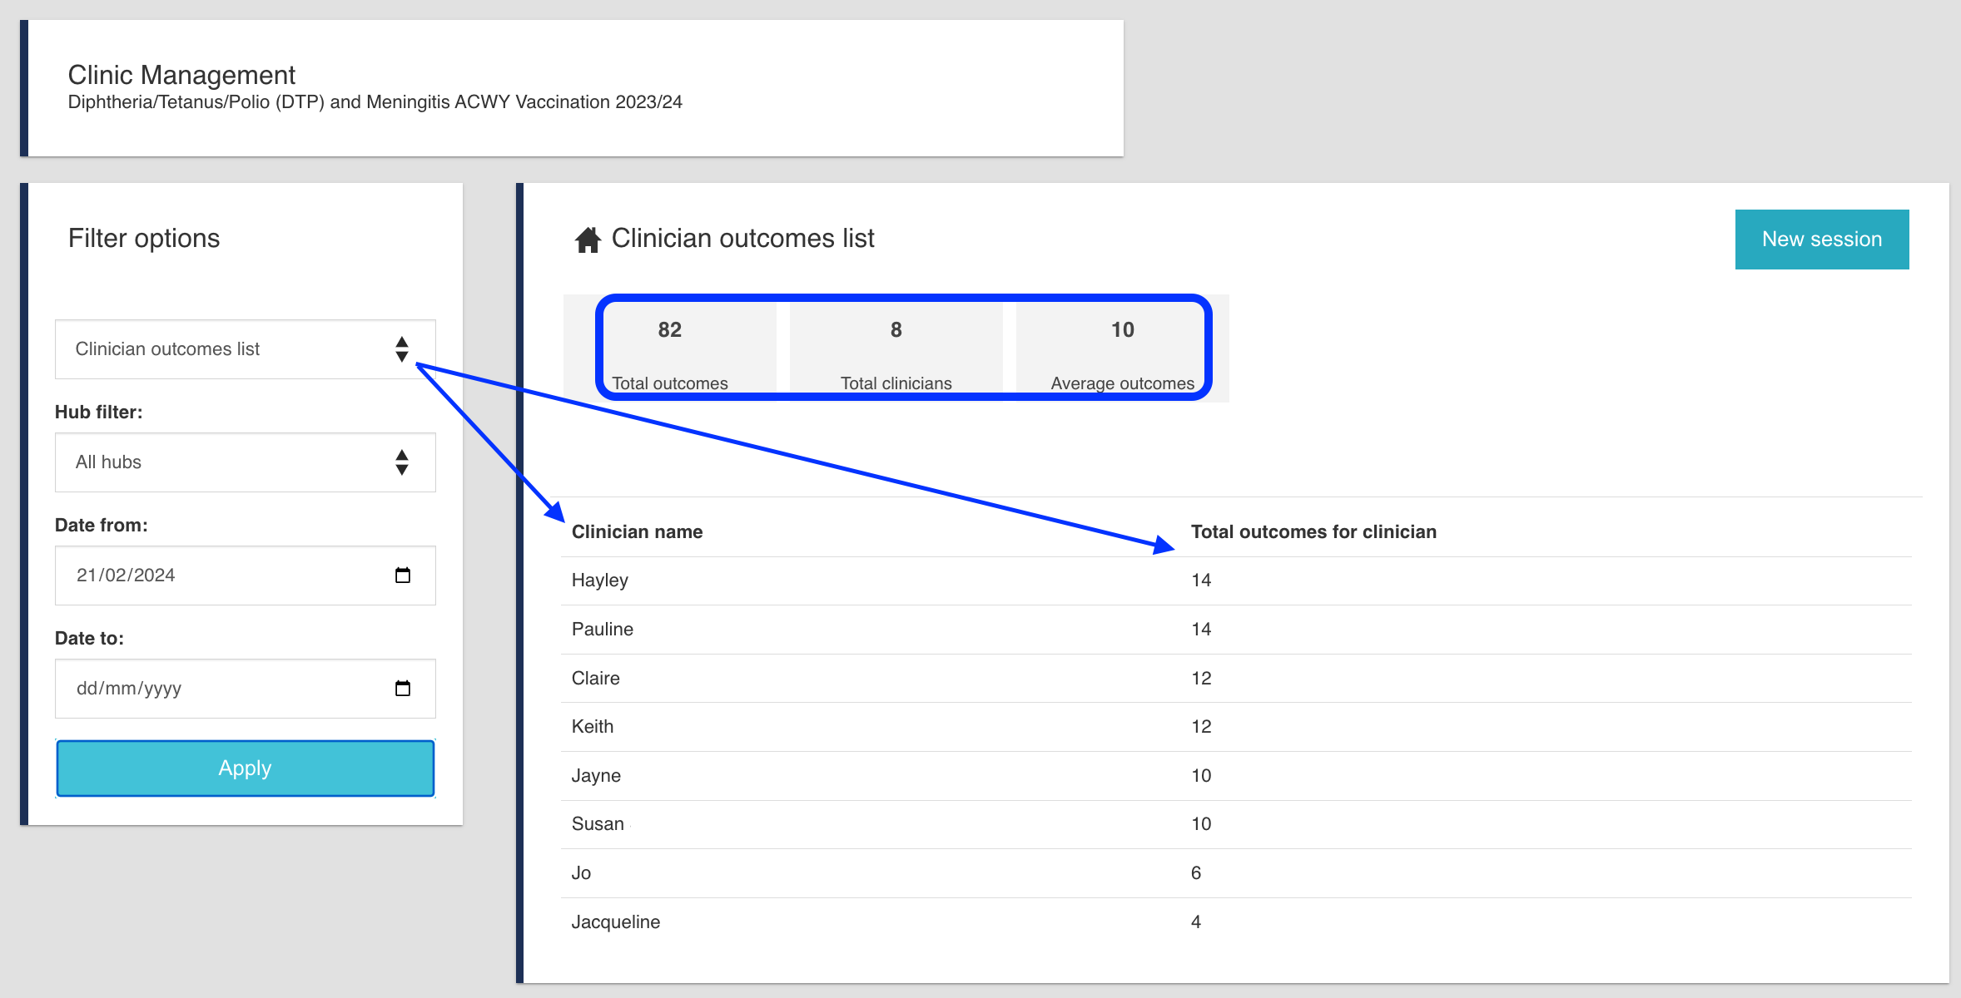Viewport: 1961px width, 998px height.
Task: Select the Pauline clinician row
Action: (x=603, y=630)
